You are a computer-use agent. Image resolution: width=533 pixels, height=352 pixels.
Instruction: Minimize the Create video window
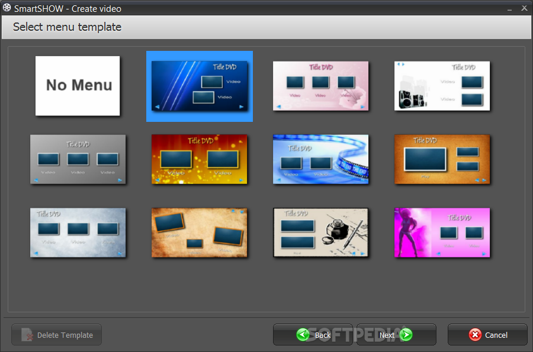click(509, 9)
